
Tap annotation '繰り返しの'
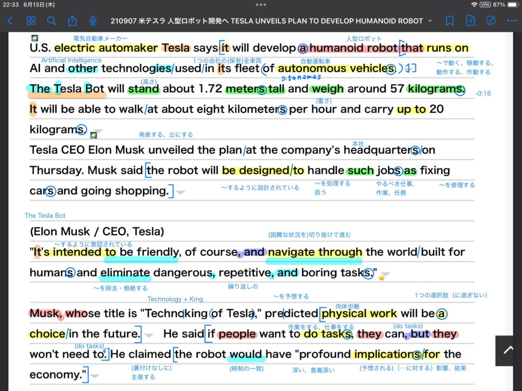point(243,286)
